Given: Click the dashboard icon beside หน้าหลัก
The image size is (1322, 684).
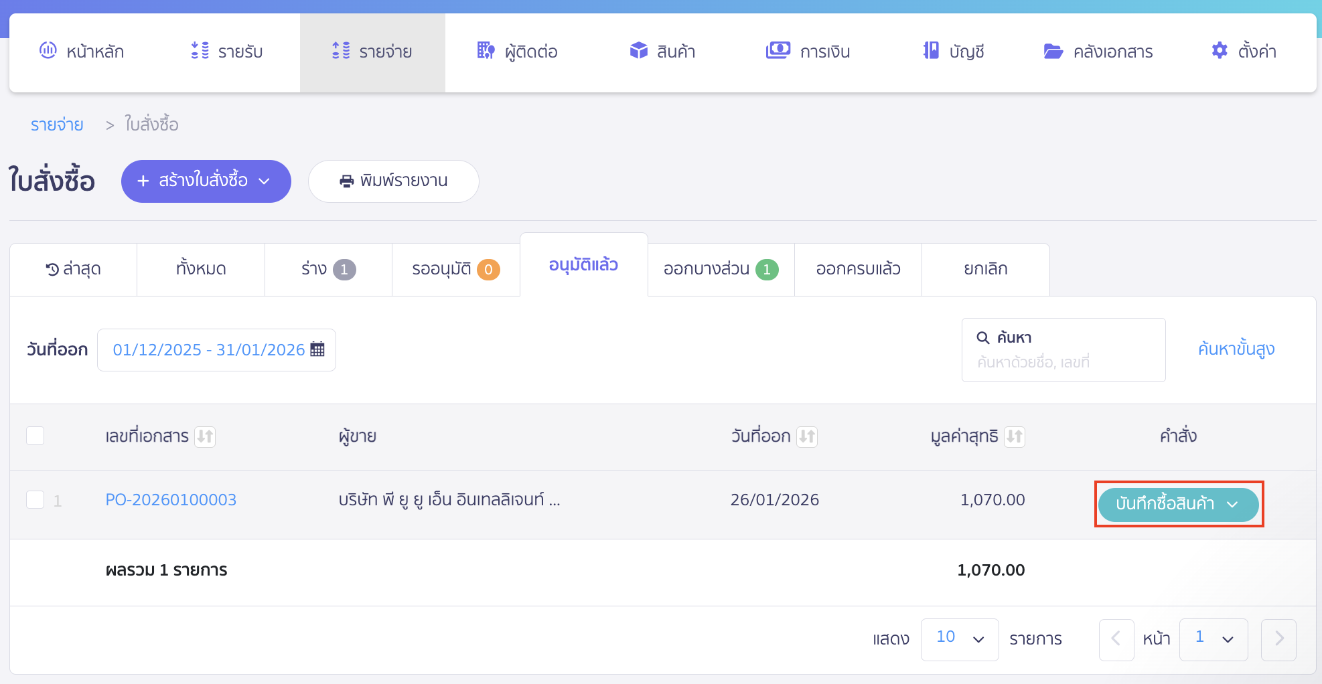Looking at the screenshot, I should 48,51.
